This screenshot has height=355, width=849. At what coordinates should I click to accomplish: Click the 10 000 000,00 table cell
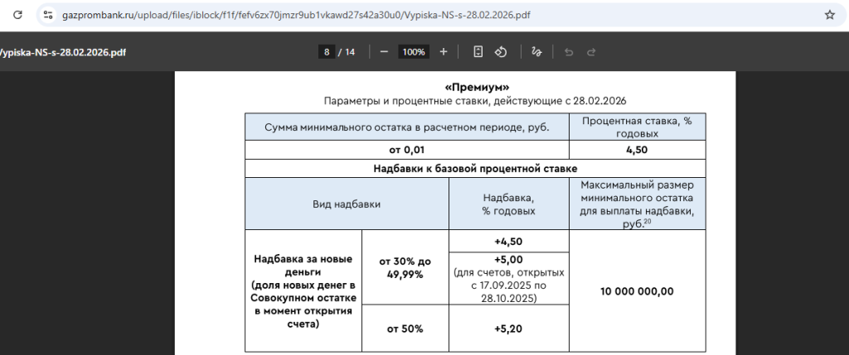637,290
